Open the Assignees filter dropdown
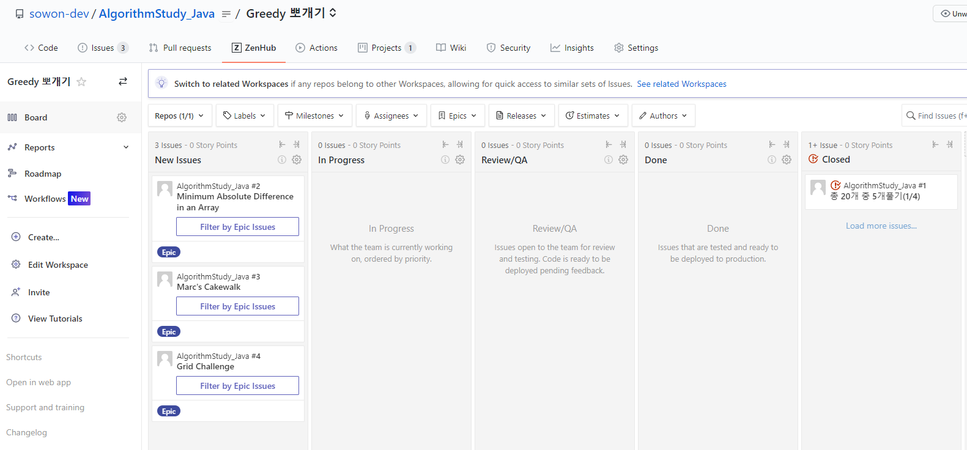Screen dimensions: 967x450 click(391, 116)
